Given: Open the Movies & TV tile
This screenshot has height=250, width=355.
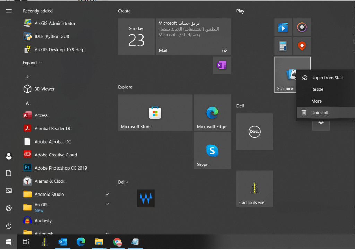Looking at the screenshot, I should [283, 27].
